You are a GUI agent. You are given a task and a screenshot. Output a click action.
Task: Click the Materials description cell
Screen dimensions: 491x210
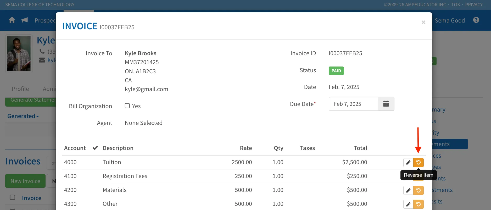point(115,190)
